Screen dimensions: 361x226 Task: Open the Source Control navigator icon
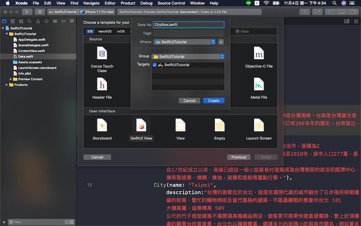coord(13,21)
